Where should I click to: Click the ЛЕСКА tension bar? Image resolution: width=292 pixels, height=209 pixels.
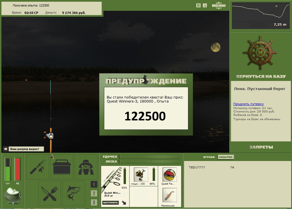(x=150, y=161)
